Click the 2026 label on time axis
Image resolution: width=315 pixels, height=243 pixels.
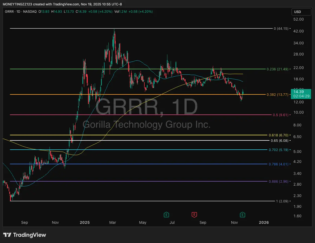tap(264, 222)
